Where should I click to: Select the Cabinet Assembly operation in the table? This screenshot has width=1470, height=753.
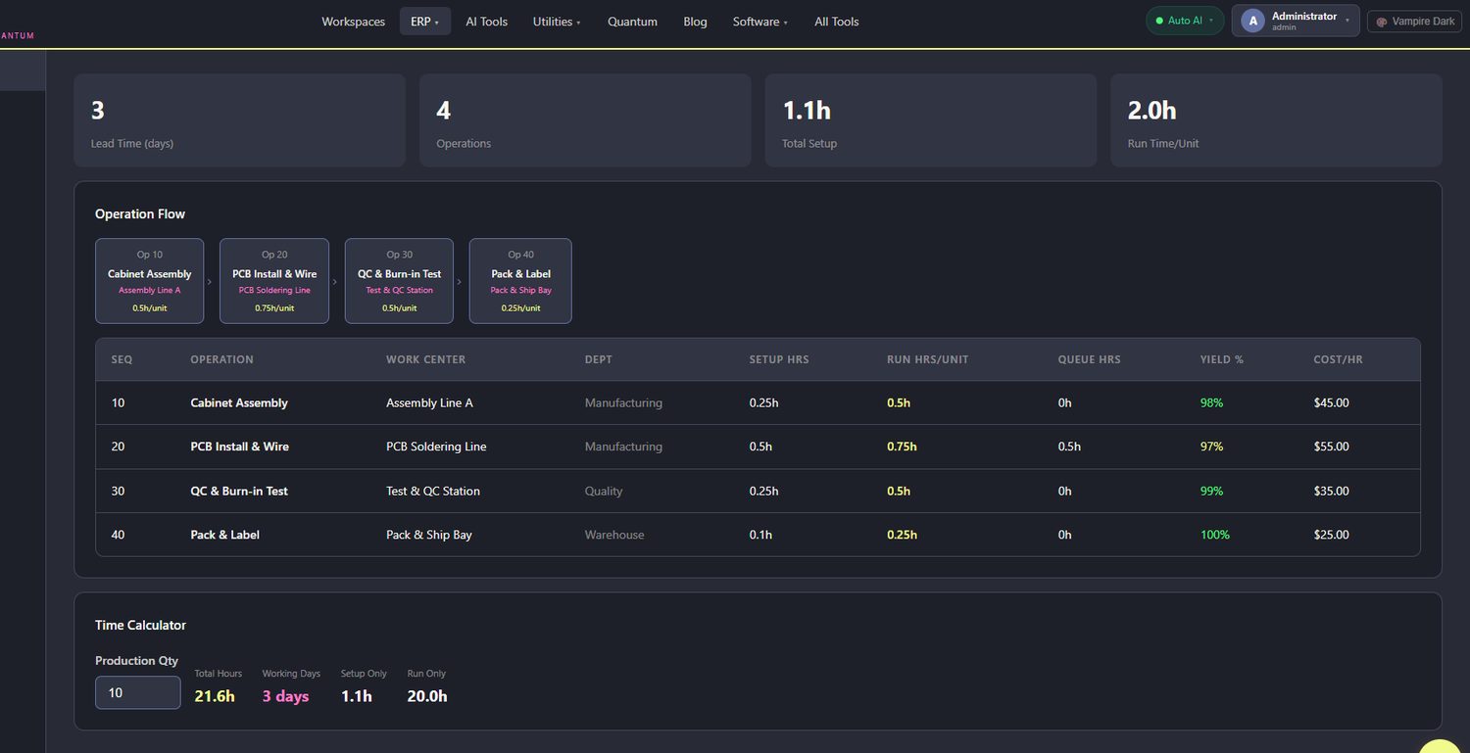tap(239, 402)
